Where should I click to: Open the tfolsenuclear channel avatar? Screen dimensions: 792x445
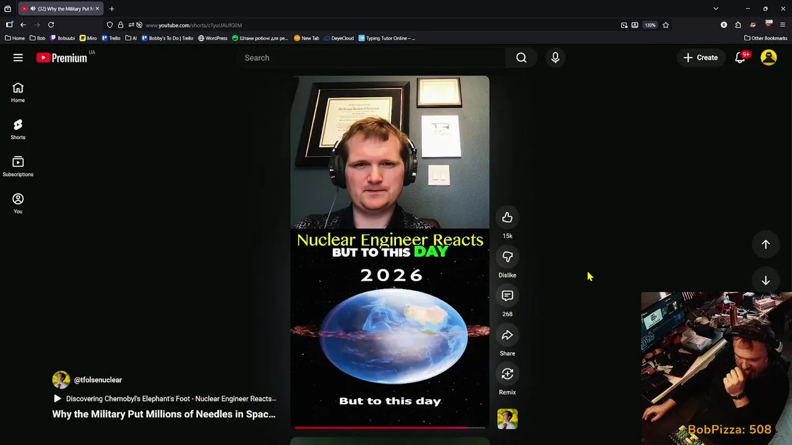click(x=61, y=380)
